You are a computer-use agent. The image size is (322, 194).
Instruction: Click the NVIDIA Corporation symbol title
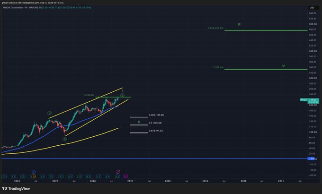coord(13,8)
